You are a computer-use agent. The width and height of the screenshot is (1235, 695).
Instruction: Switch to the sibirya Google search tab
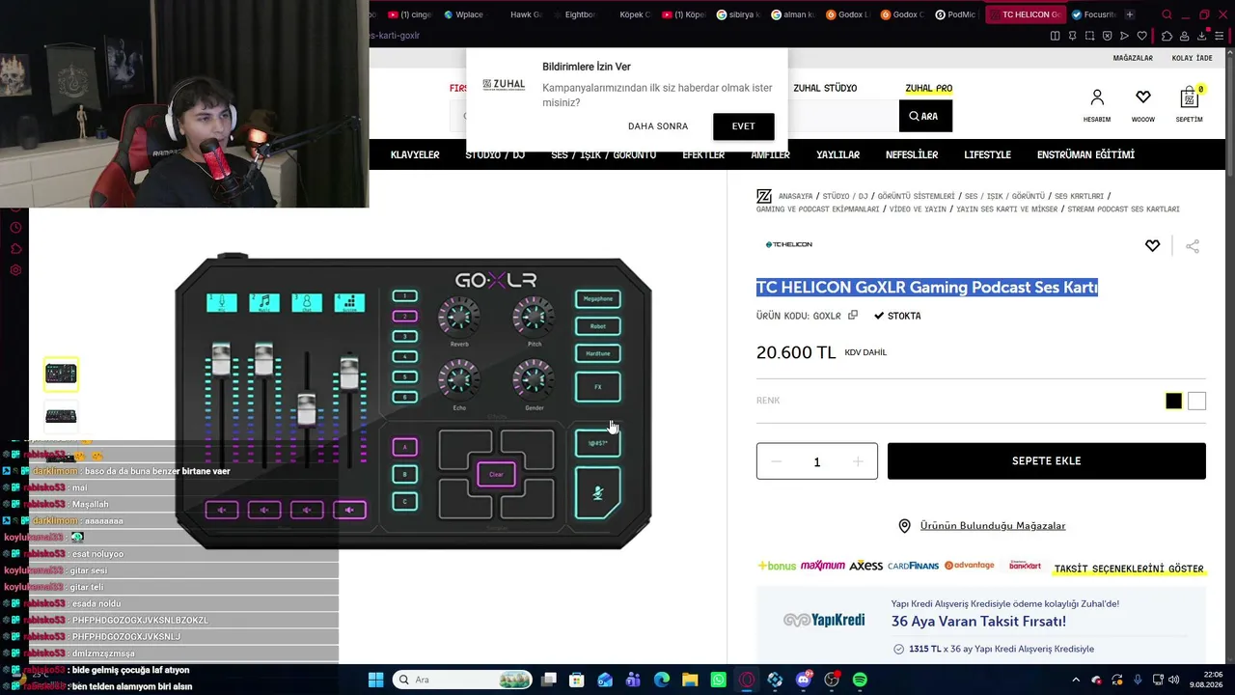pyautogui.click(x=738, y=14)
